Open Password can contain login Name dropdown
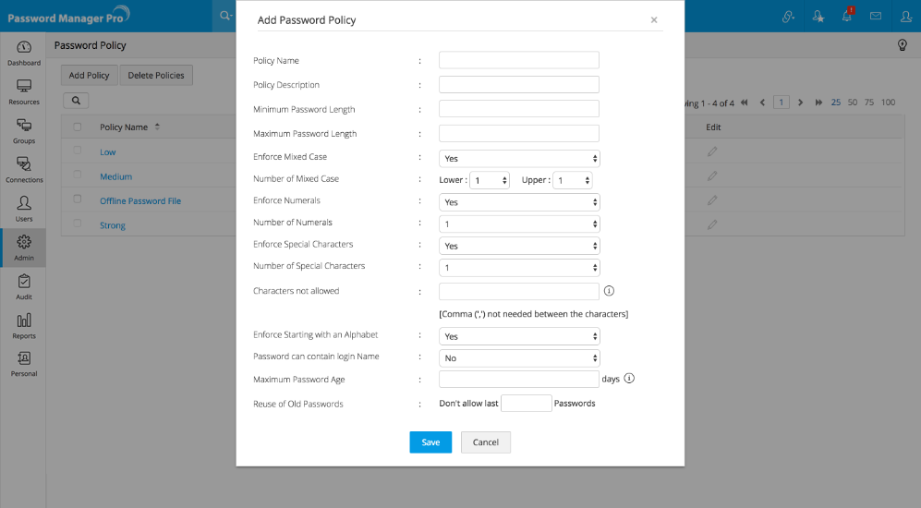The height and width of the screenshot is (508, 921). (x=519, y=357)
